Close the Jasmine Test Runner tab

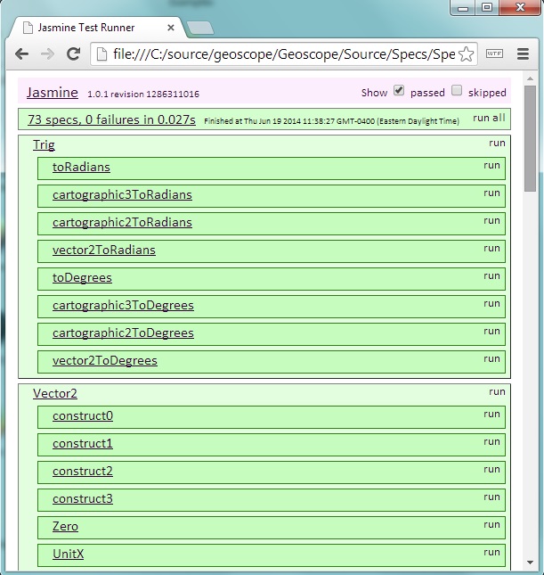click(x=171, y=28)
